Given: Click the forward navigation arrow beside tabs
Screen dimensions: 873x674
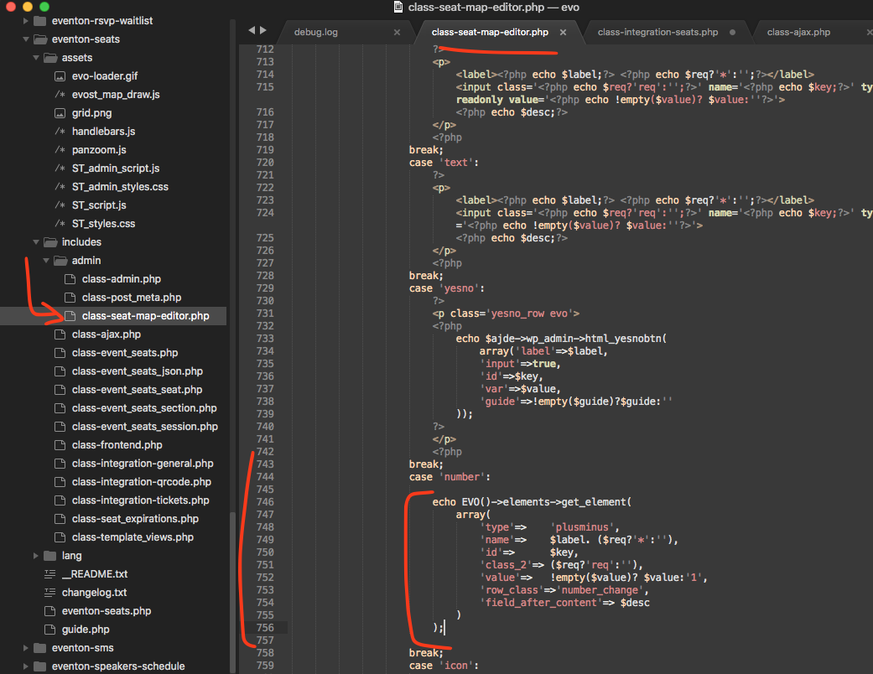Looking at the screenshot, I should [x=264, y=30].
